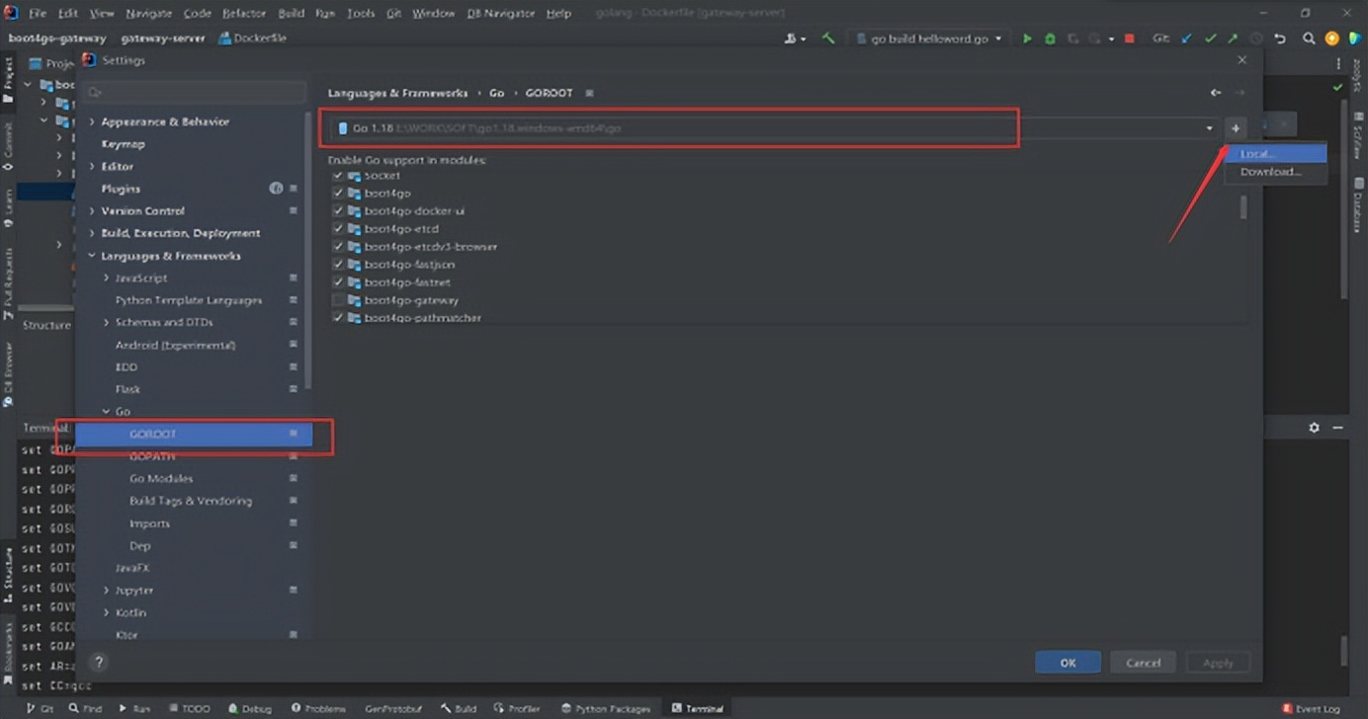Expand the JavaScript settings node
This screenshot has height=719, width=1368.
[107, 278]
